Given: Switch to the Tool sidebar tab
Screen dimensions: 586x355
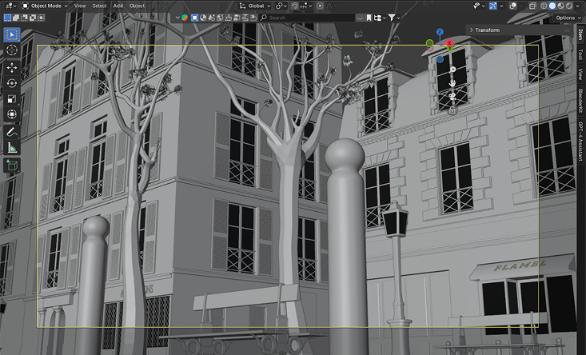Looking at the screenshot, I should point(580,54).
